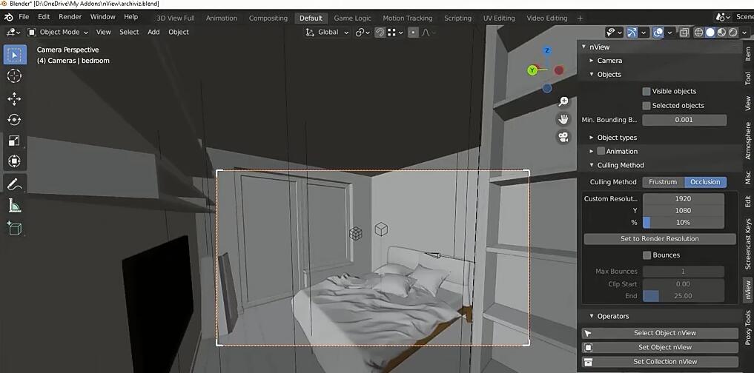This screenshot has height=373, width=754.
Task: Switch to the UV Editing workspace tab
Action: click(499, 19)
